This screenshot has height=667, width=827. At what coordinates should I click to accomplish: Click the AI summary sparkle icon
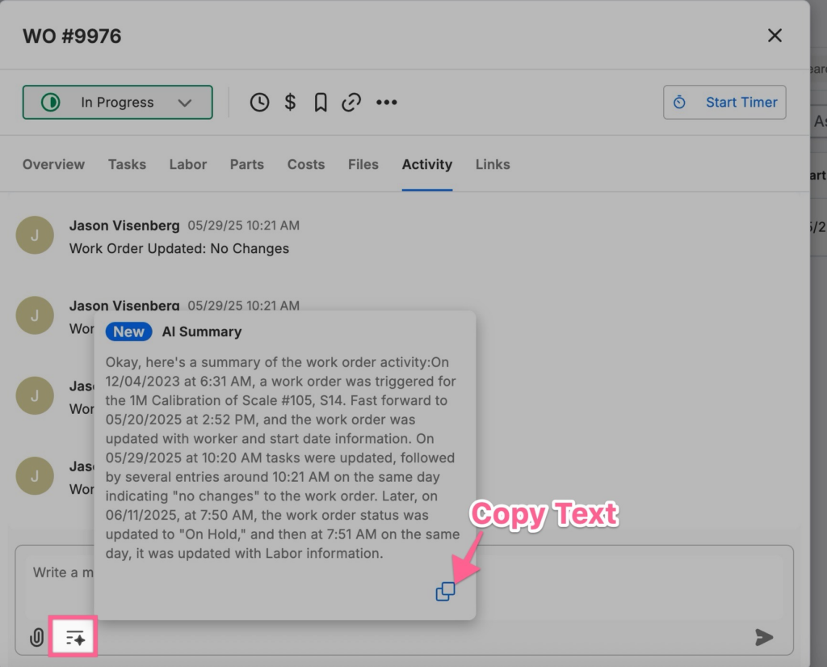pyautogui.click(x=74, y=638)
